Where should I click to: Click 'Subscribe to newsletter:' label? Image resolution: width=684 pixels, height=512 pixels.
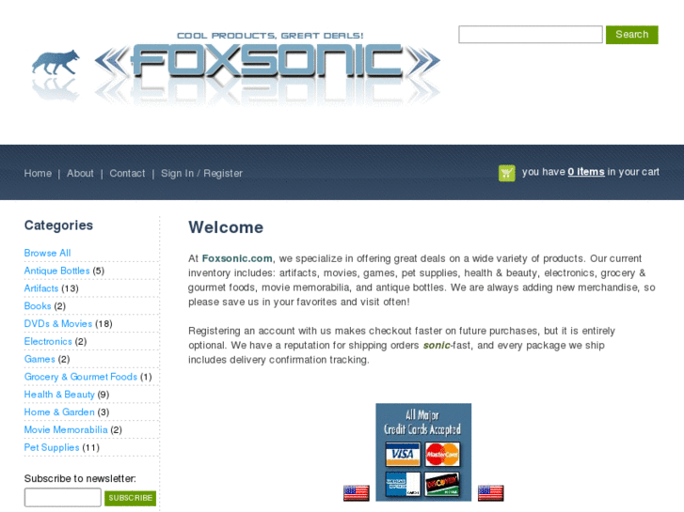point(80,478)
